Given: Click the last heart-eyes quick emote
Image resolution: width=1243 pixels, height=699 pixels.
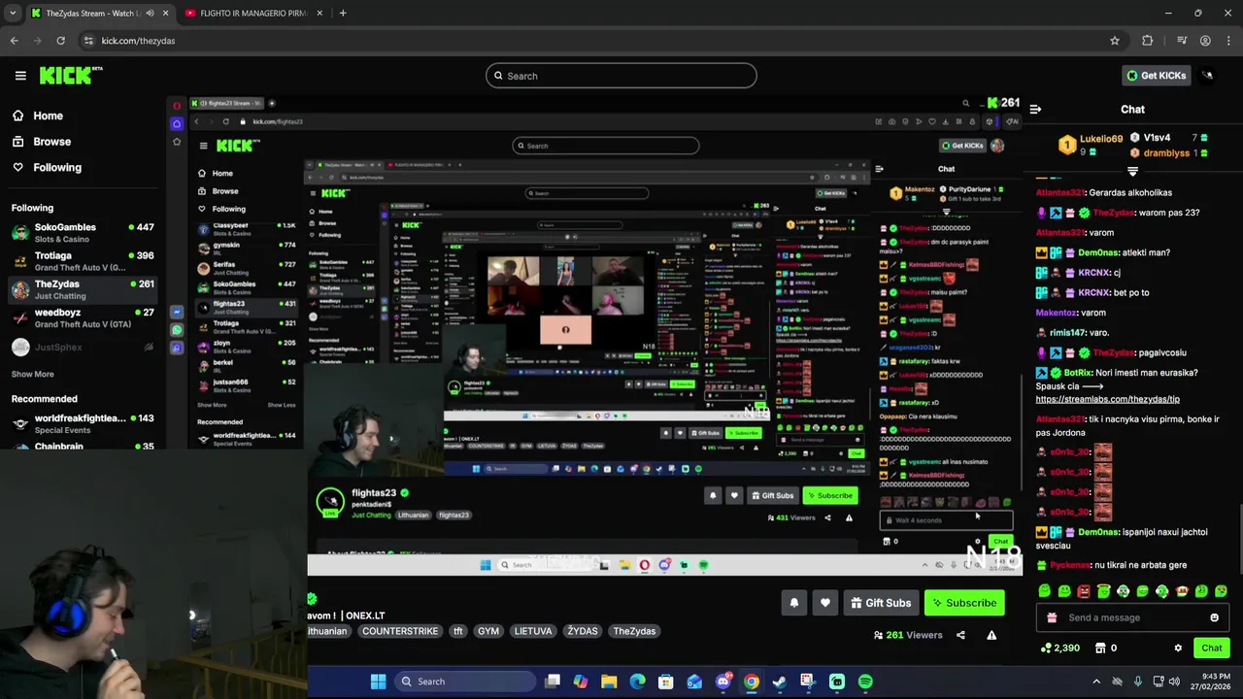Looking at the screenshot, I should [x=1221, y=591].
